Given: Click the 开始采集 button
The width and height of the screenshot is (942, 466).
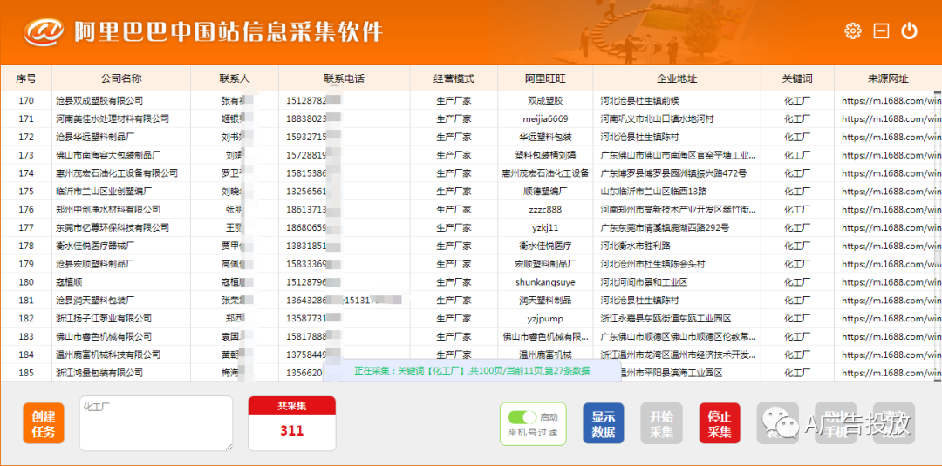Looking at the screenshot, I should point(661,423).
